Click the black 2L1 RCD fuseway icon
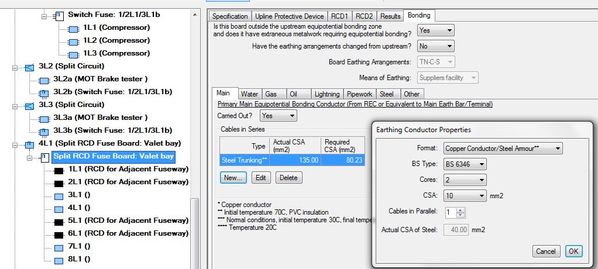The height and width of the screenshot is (269, 598). pyautogui.click(x=59, y=184)
